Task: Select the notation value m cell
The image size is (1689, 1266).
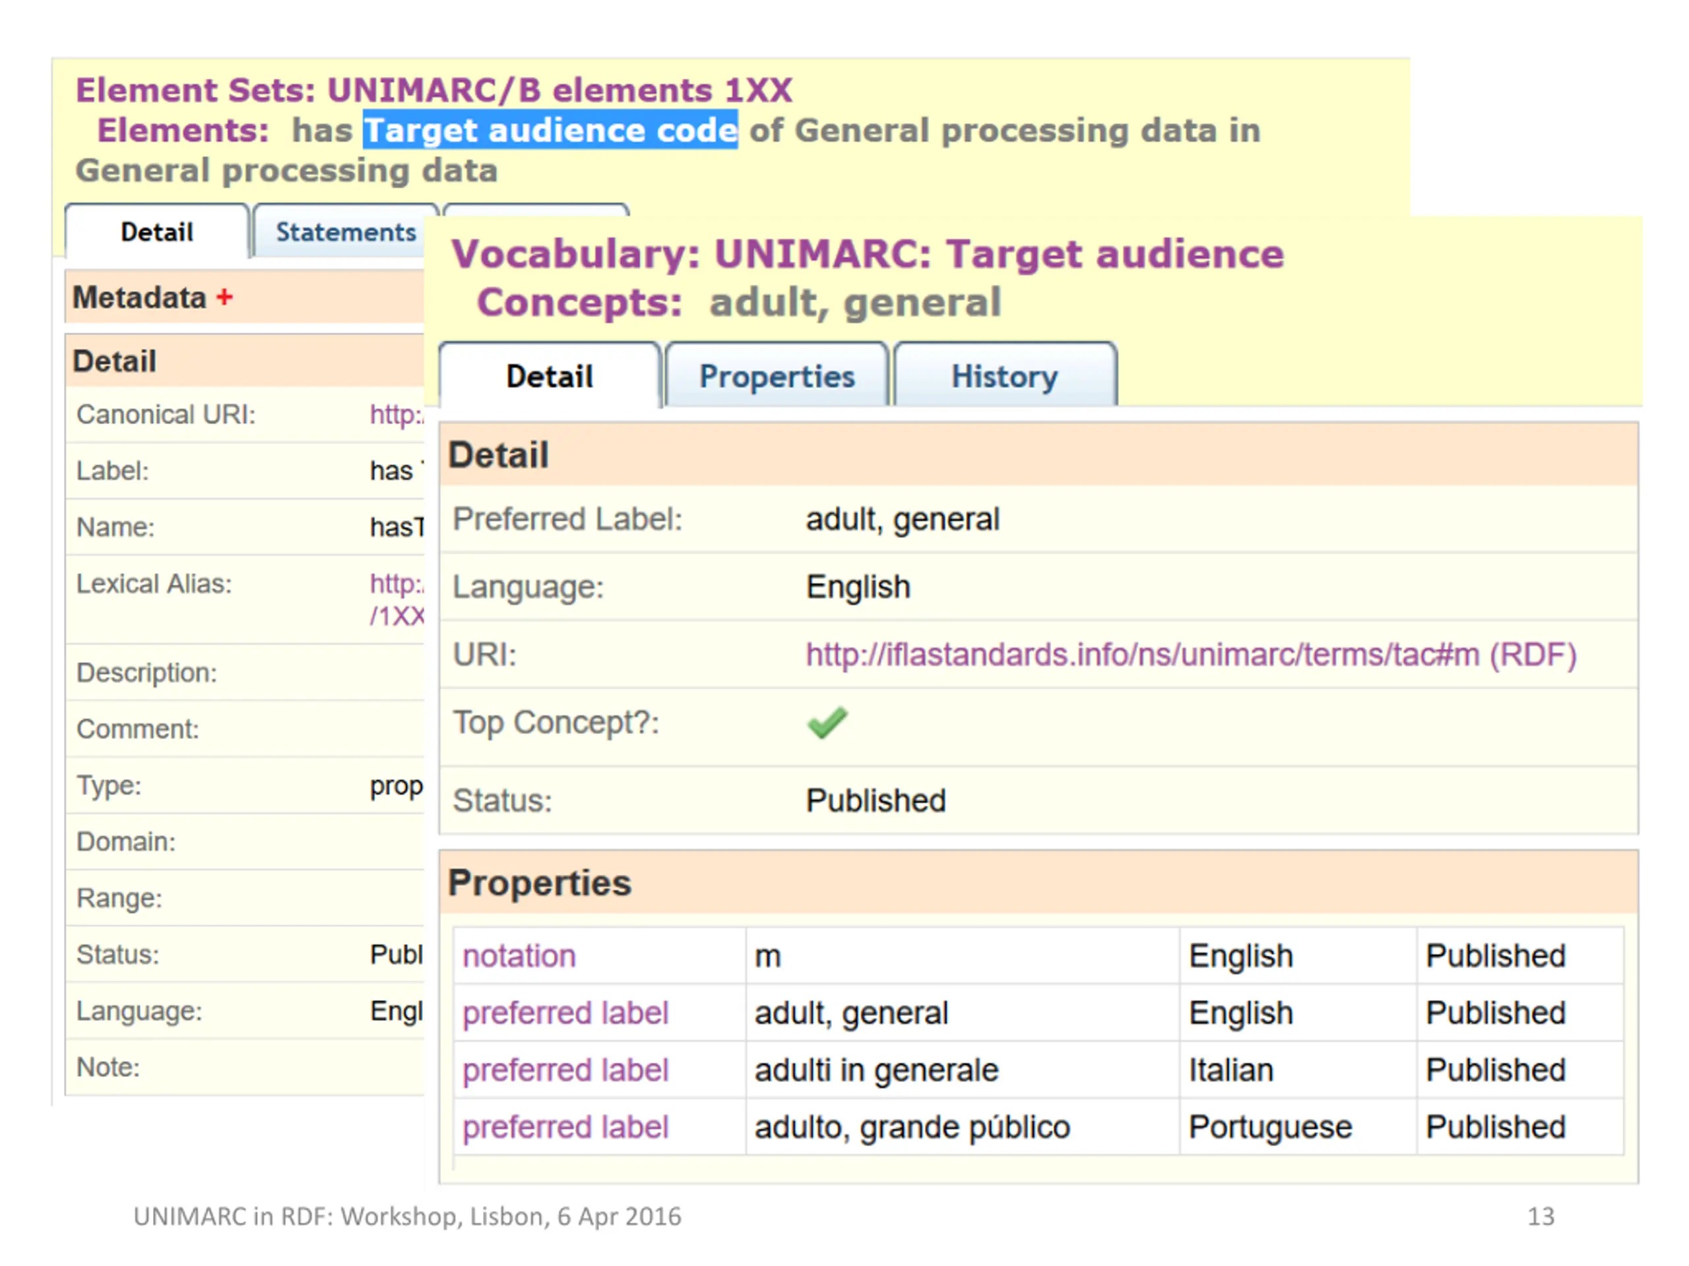Action: click(962, 956)
